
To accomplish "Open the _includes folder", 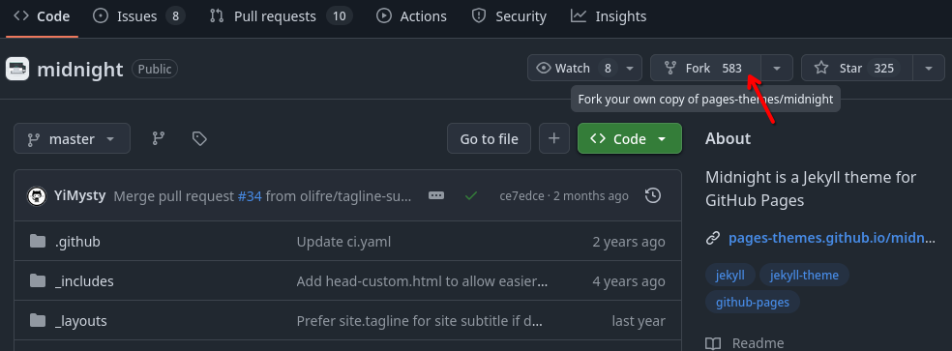I will point(84,281).
